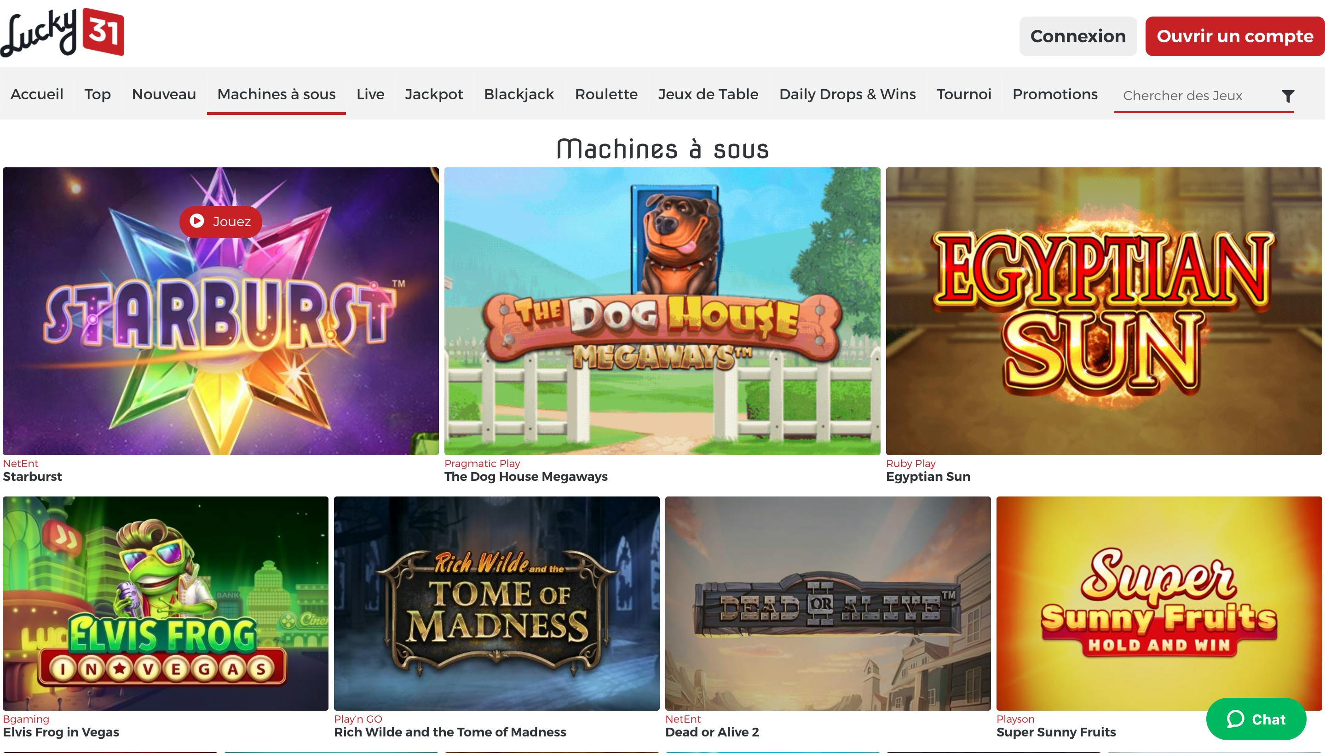Switch to the Live tab
The width and height of the screenshot is (1325, 753).
pos(371,94)
